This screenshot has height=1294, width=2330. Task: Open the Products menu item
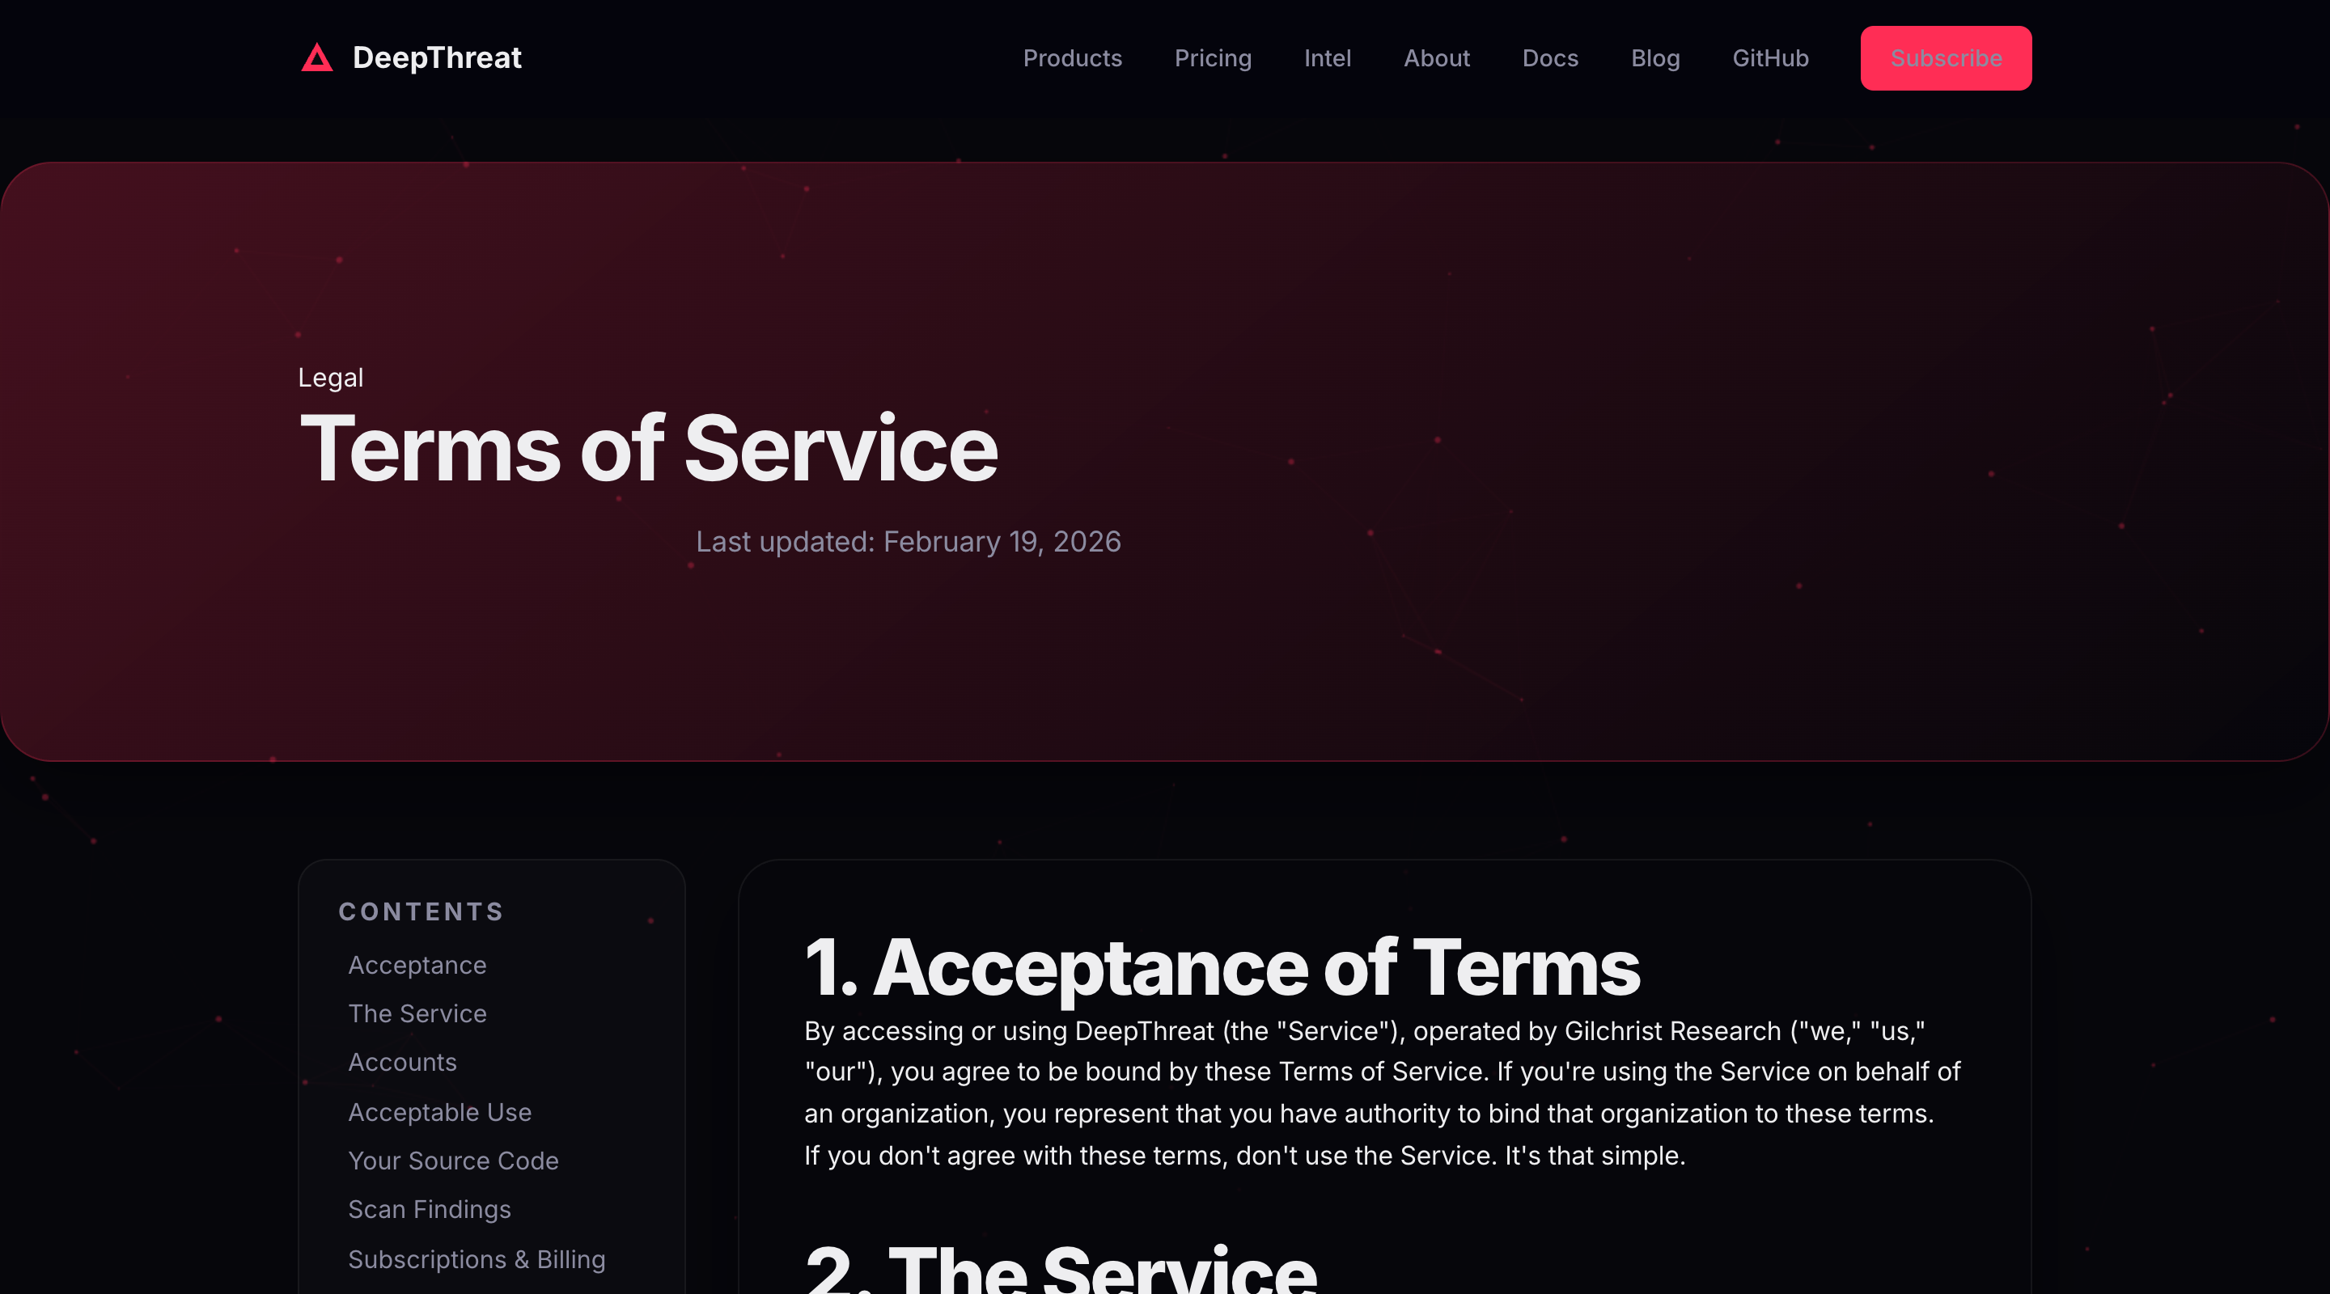(x=1072, y=58)
